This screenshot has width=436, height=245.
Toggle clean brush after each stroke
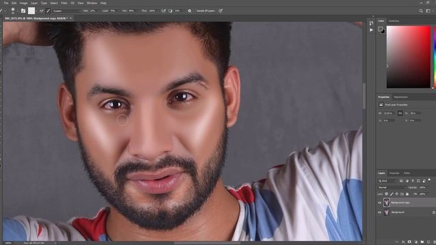pyautogui.click(x=48, y=11)
